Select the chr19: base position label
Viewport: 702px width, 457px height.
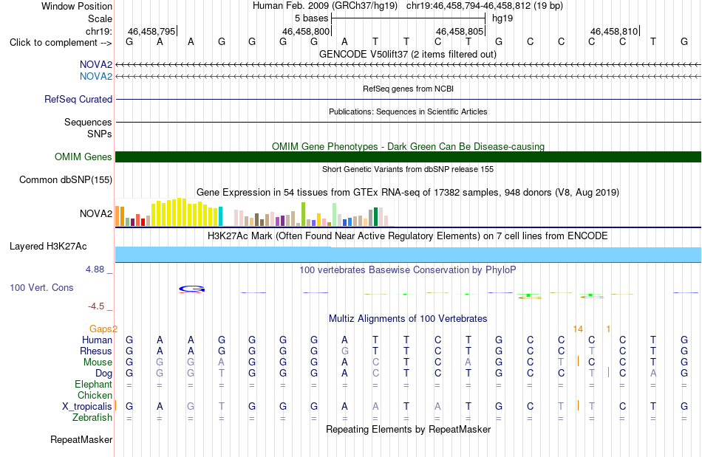click(98, 31)
